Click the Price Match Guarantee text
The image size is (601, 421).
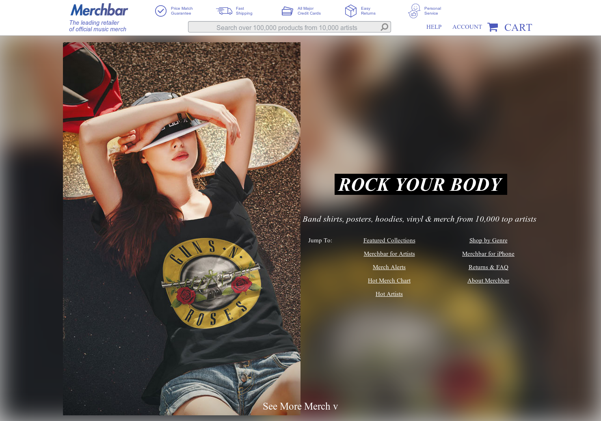[182, 11]
